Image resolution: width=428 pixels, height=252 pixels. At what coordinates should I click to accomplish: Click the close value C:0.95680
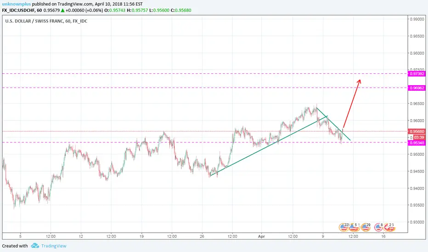tap(181, 11)
